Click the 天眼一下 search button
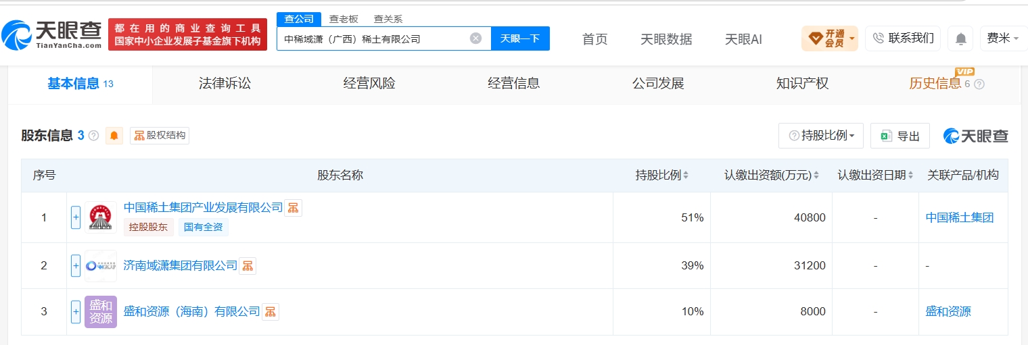The image size is (1028, 345). click(520, 38)
